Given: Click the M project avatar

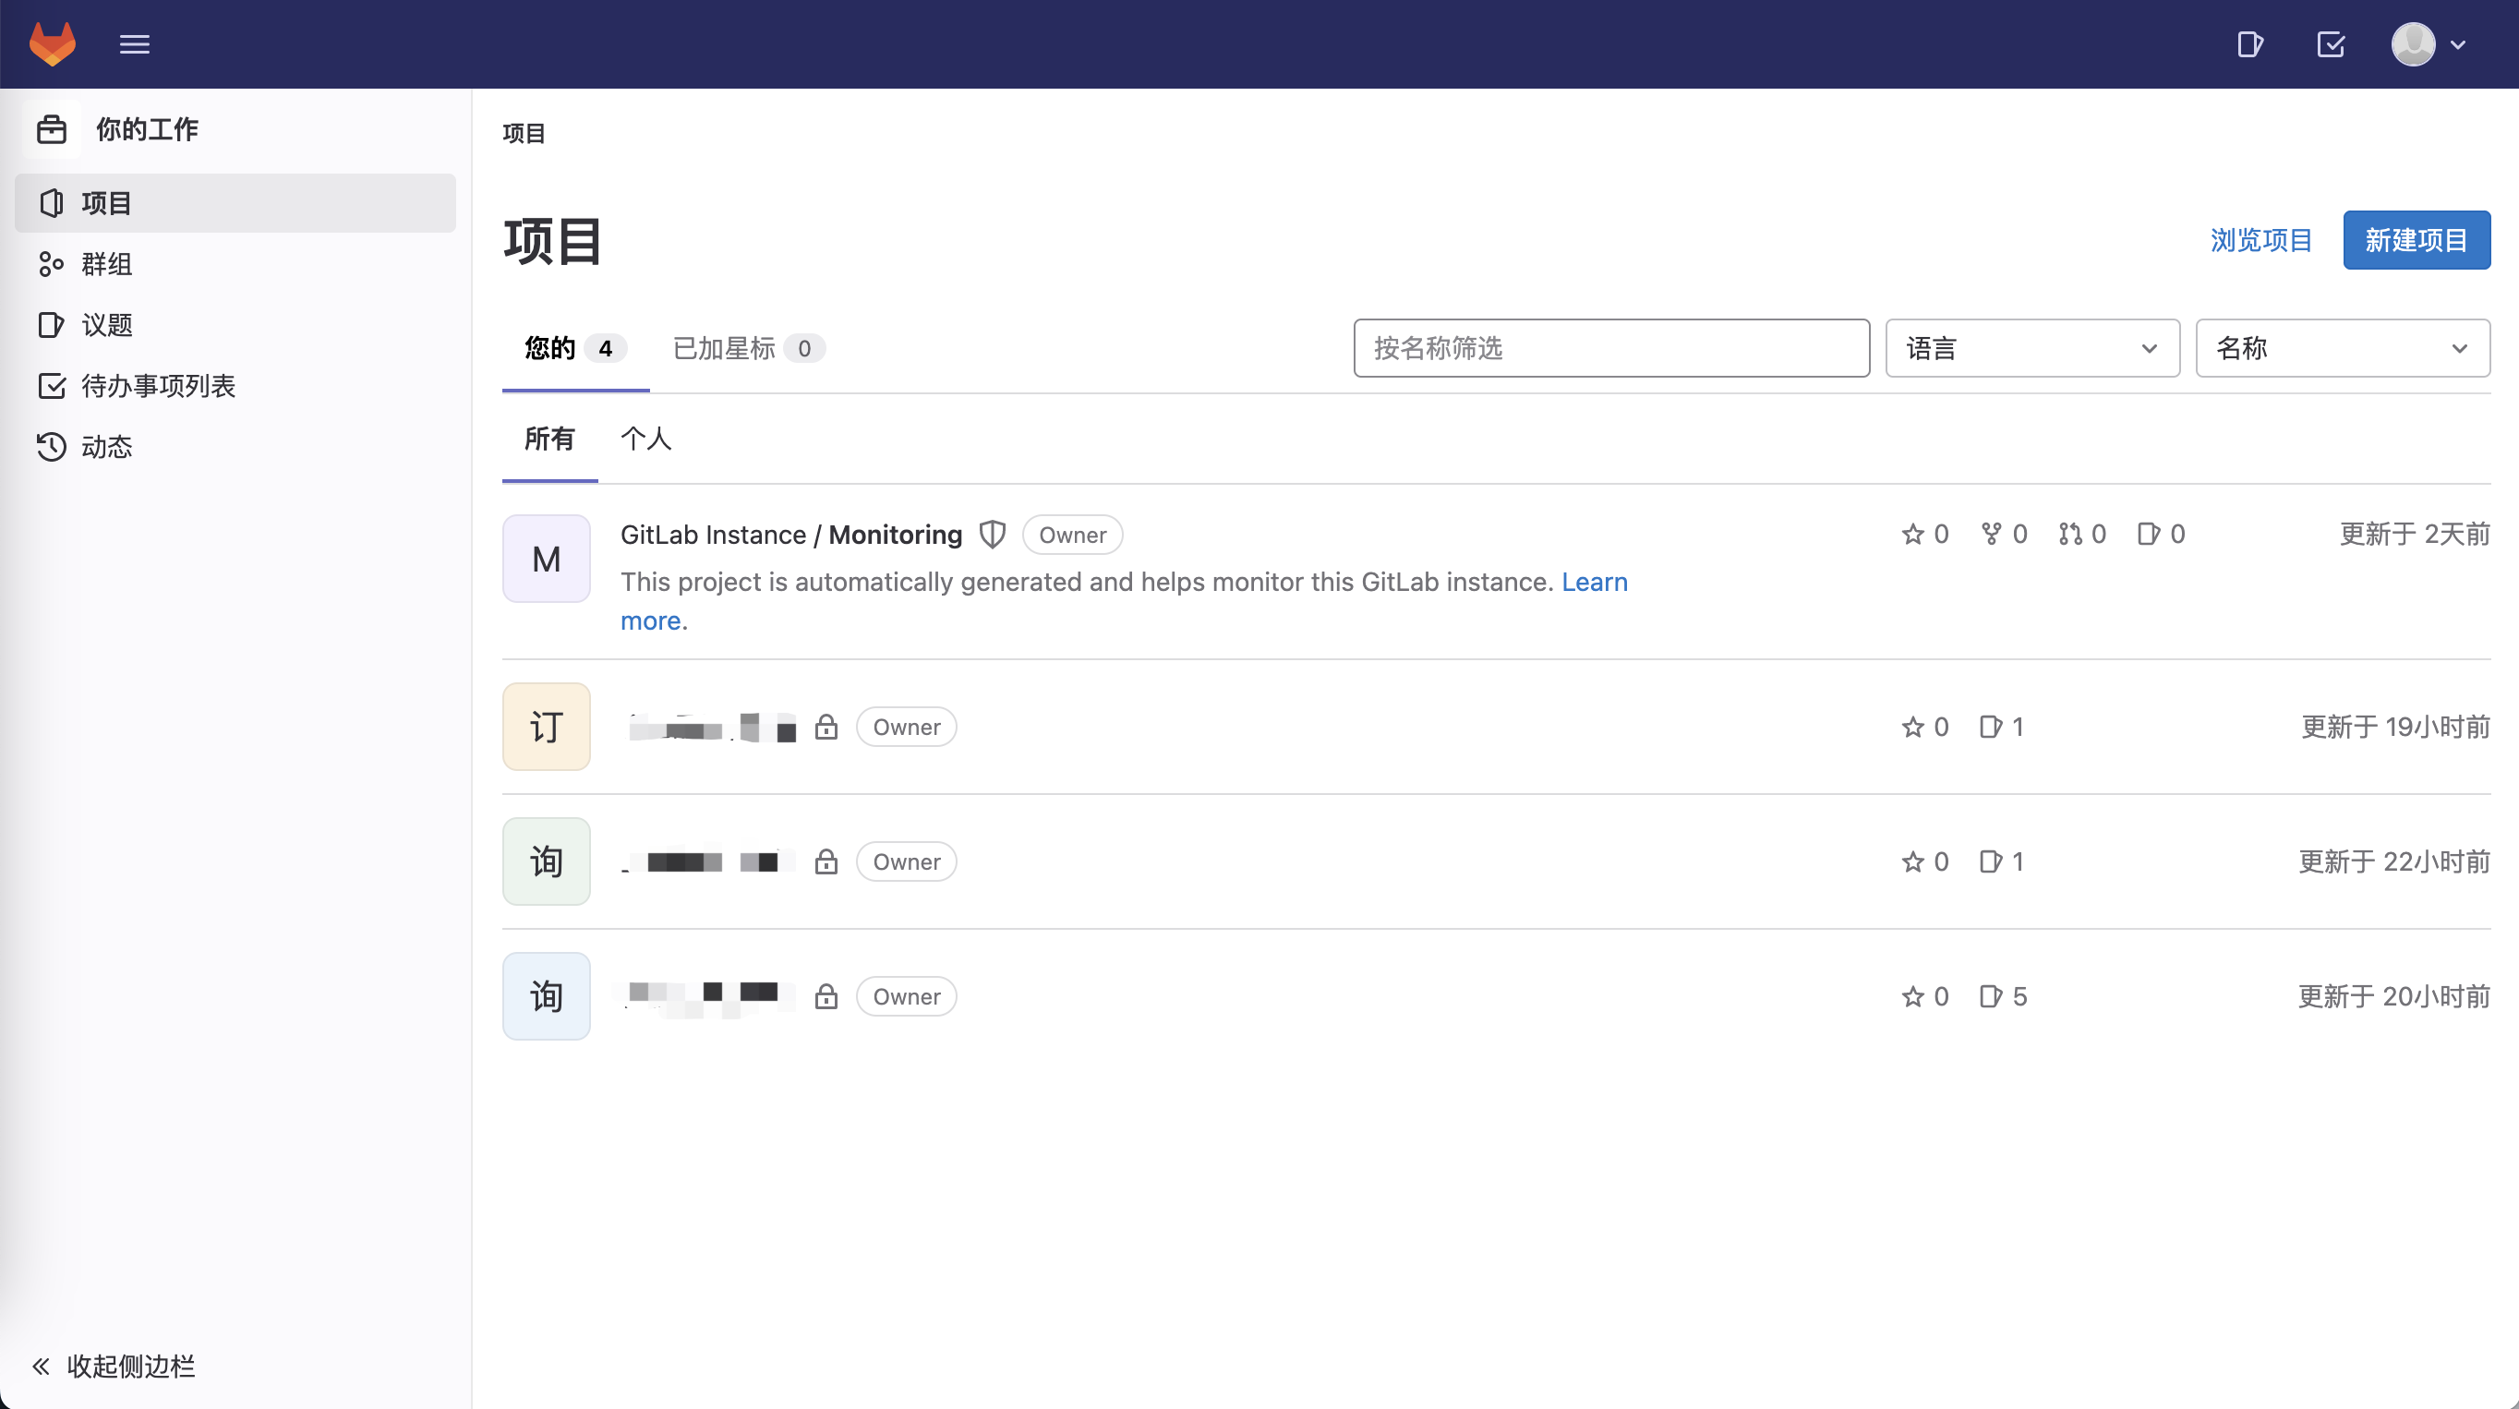Looking at the screenshot, I should point(546,559).
